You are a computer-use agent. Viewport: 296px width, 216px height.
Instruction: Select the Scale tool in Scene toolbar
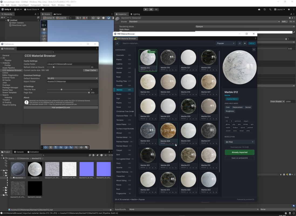[x=44, y=39]
